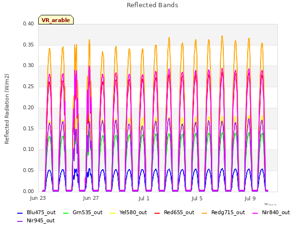The width and height of the screenshot is (306, 230).
Task: Click the VR_arable annotation label
Action: (x=56, y=20)
